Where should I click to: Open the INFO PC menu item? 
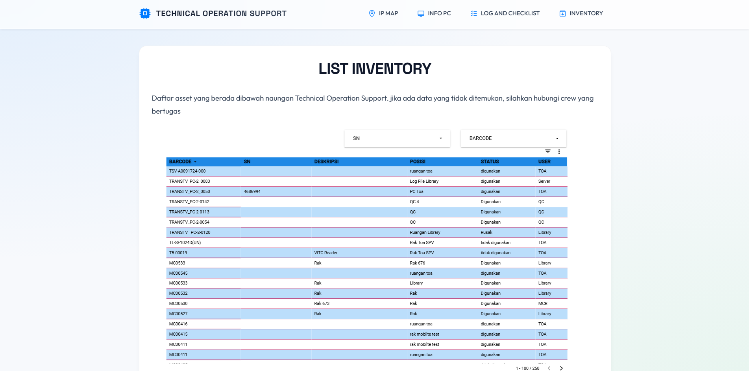[439, 13]
